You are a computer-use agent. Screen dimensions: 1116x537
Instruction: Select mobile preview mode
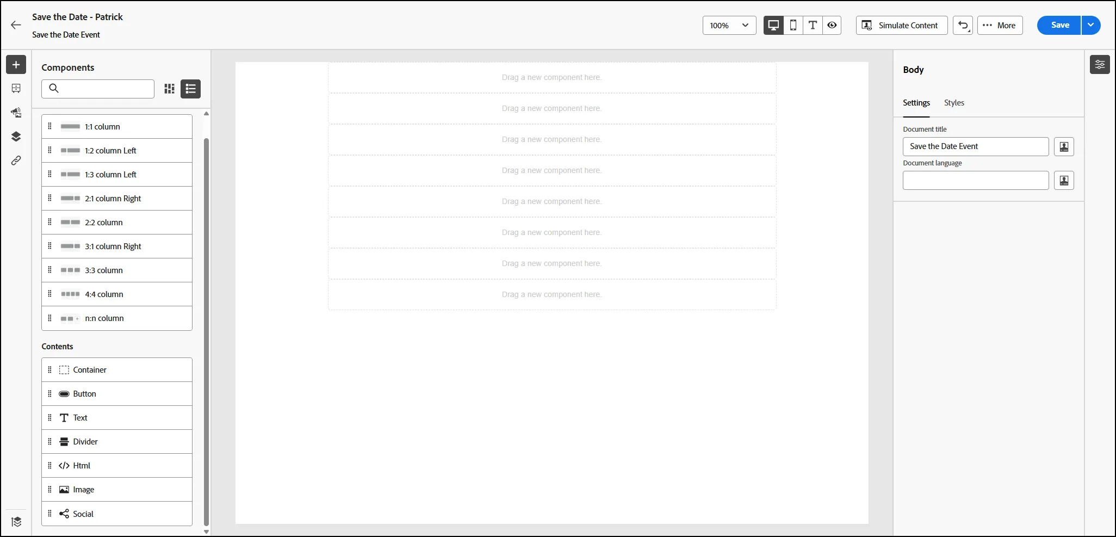click(793, 25)
